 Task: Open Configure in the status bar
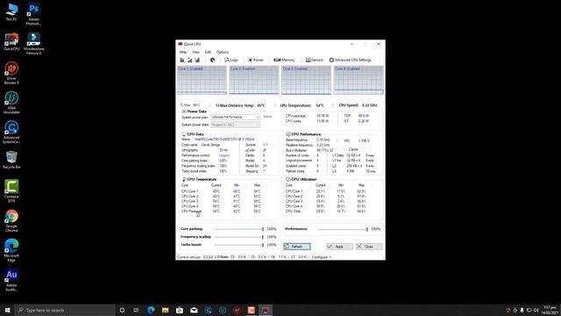322,257
